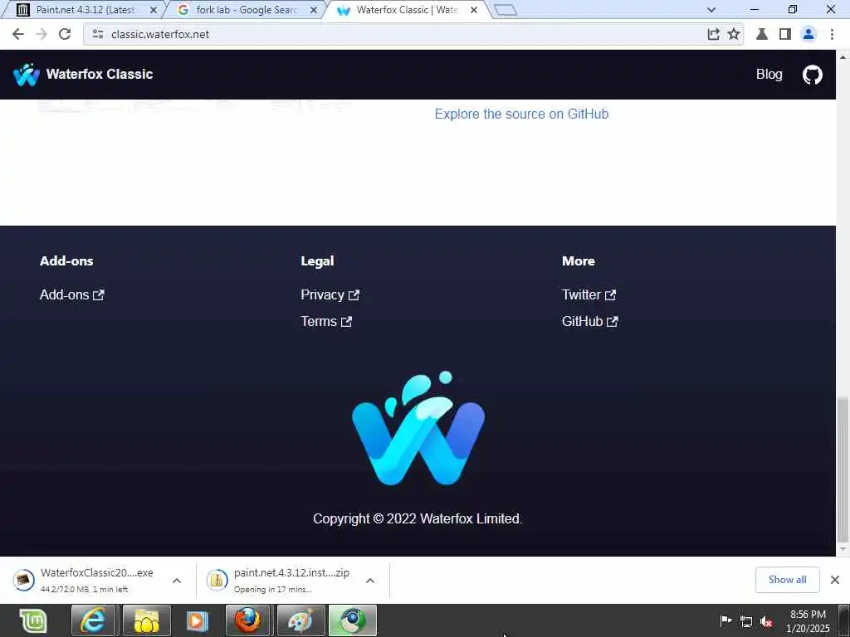850x637 pixels.
Task: Click the Legal footer heading
Action: 317,260
